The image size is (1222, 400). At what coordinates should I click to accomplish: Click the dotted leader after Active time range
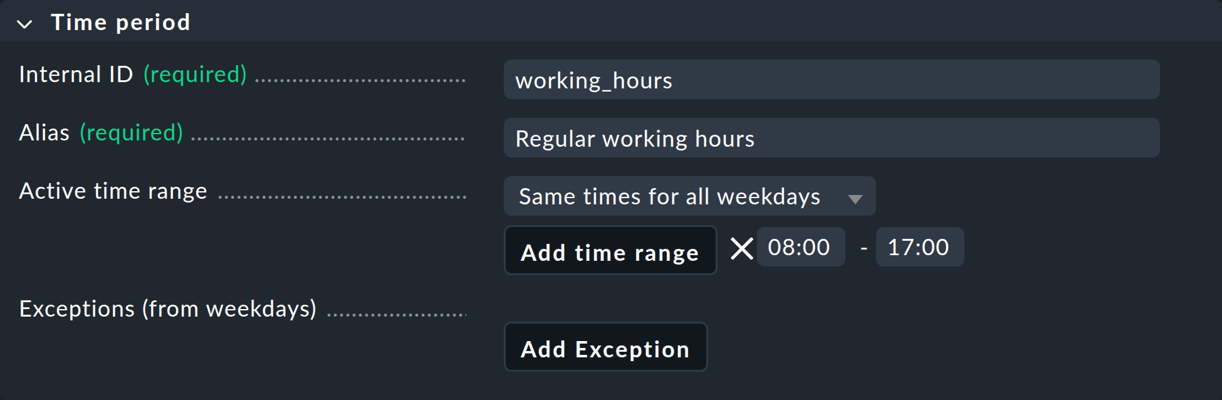coord(342,197)
